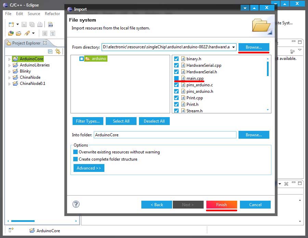
Task: Click the Project Explorer tab label
Action: (26, 43)
